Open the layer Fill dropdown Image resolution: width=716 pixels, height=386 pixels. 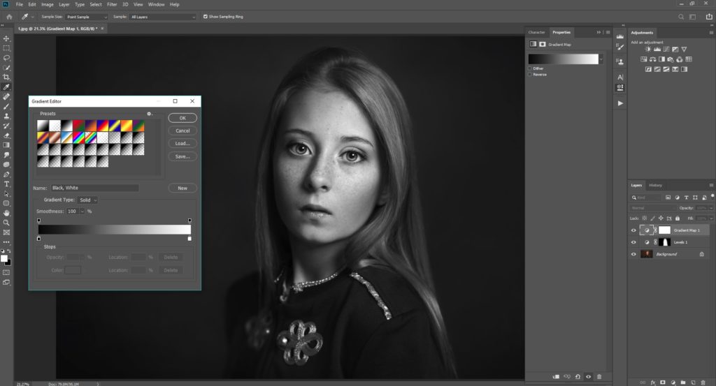pyautogui.click(x=711, y=218)
